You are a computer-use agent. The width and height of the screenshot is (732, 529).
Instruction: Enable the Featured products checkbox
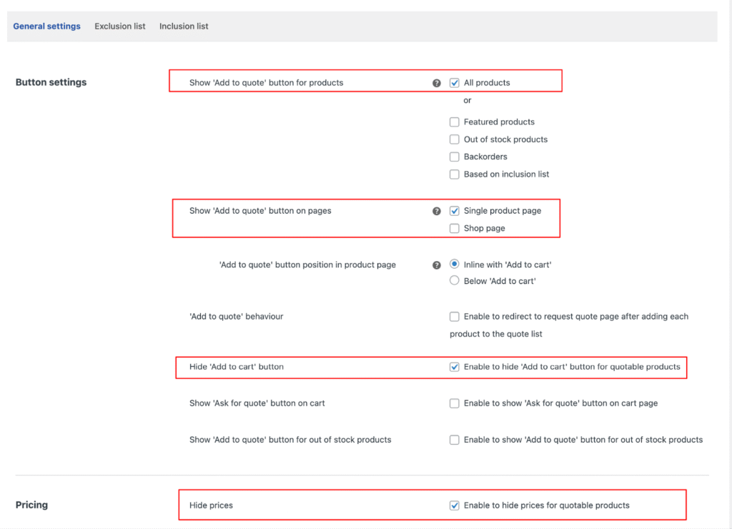[455, 122]
